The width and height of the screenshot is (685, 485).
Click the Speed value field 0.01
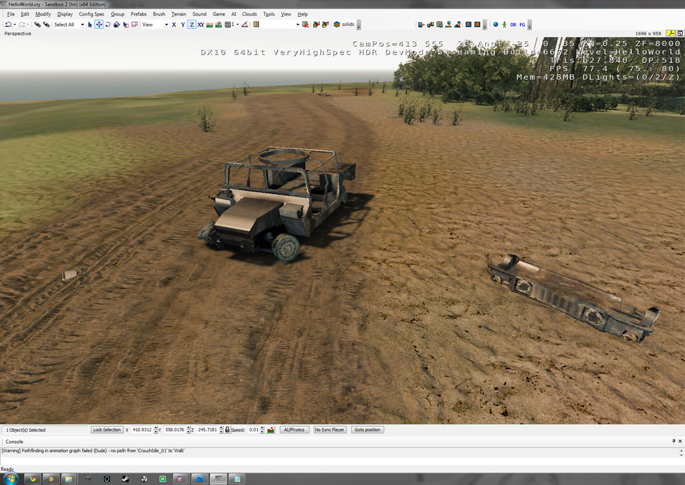[253, 430]
